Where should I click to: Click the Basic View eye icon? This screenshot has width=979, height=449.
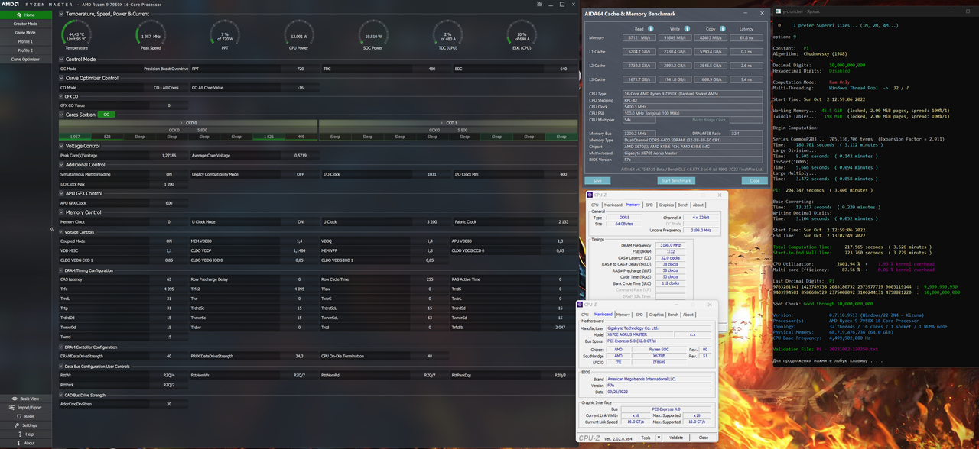tap(15, 399)
